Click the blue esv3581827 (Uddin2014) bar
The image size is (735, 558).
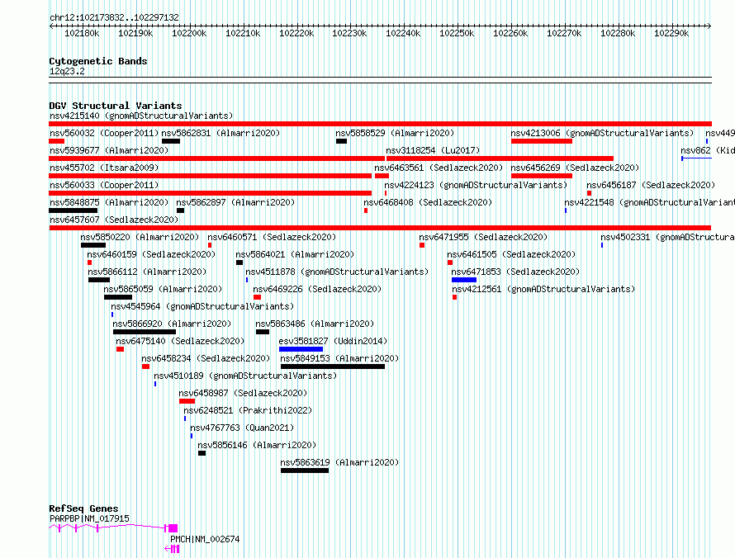pos(301,349)
